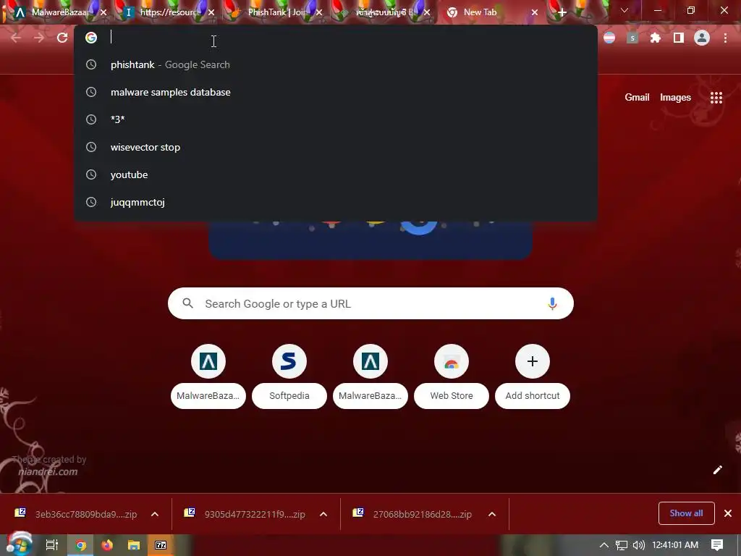Open the notification center icon
The width and height of the screenshot is (741, 556).
[x=717, y=545]
